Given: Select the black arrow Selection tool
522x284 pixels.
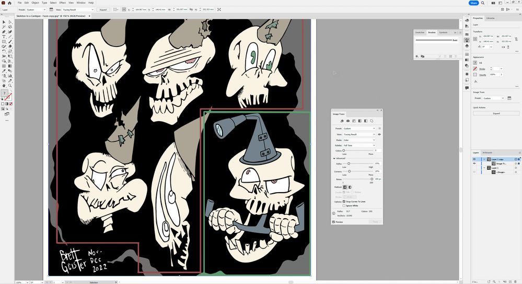Looking at the screenshot, I should pyautogui.click(x=4, y=22).
